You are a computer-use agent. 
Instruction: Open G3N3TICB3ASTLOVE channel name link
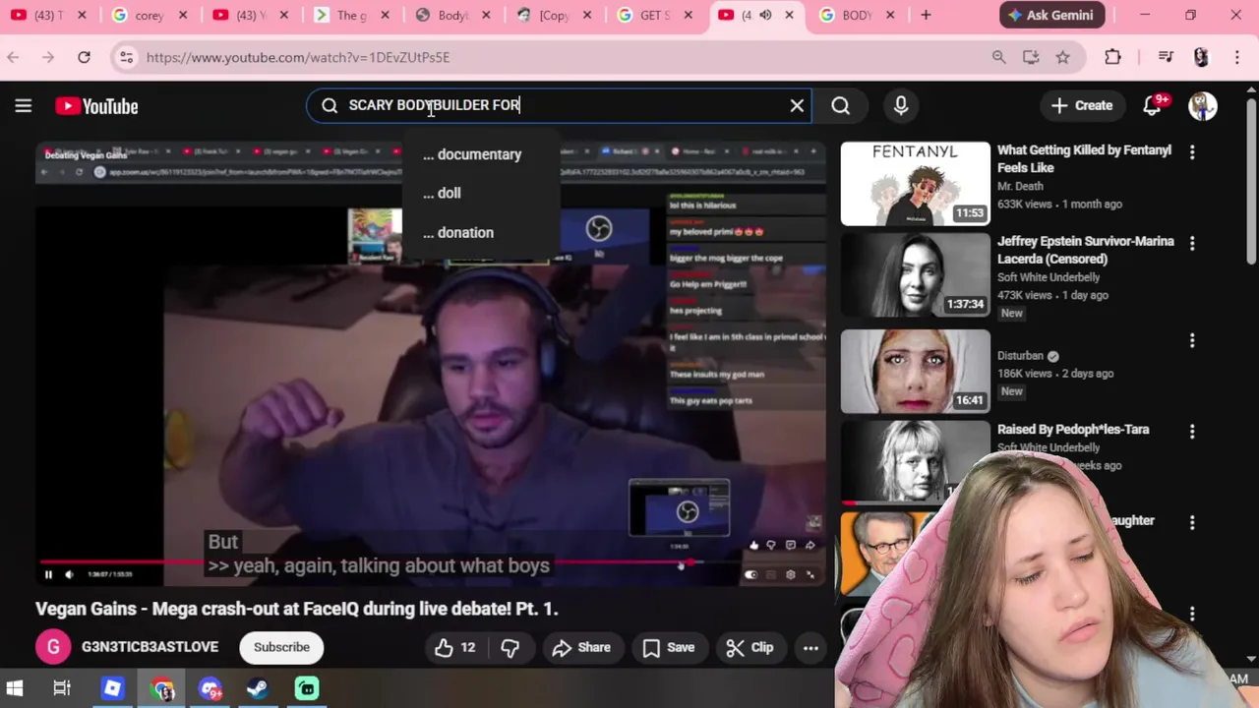click(x=150, y=647)
